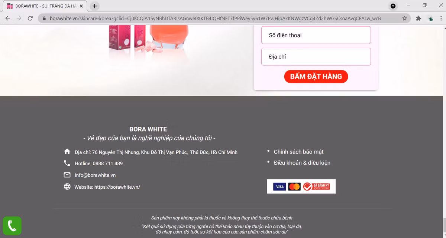
Task: Click the BẤM ĐẶT HÀNG button
Action: tap(316, 76)
